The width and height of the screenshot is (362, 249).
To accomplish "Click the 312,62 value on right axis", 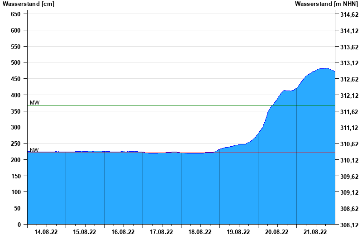I will coord(349,79).
